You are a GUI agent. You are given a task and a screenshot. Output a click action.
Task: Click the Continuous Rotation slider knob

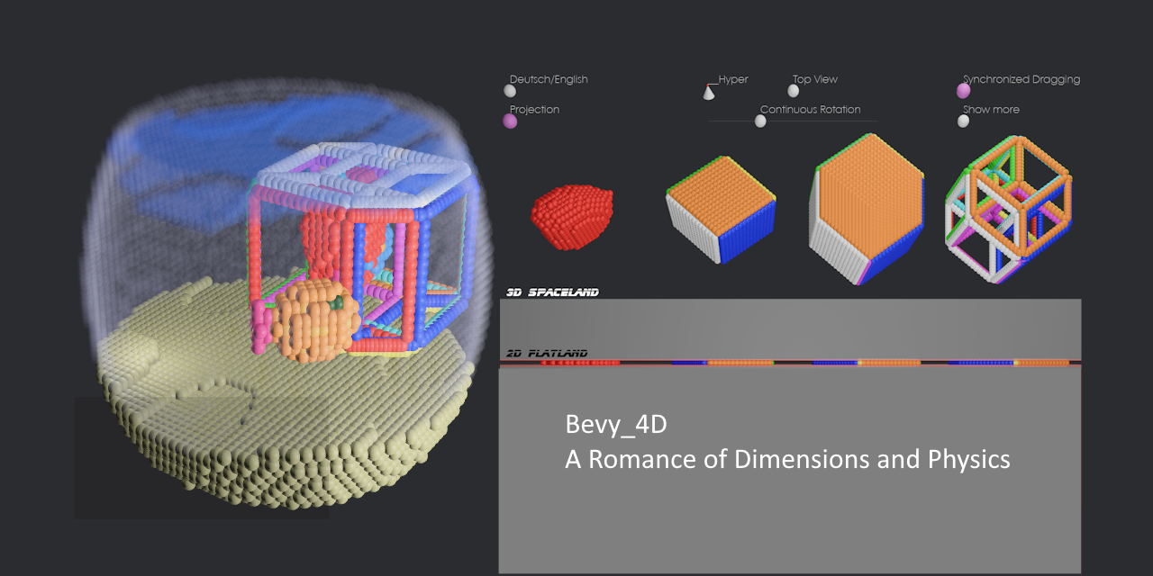[x=760, y=121]
